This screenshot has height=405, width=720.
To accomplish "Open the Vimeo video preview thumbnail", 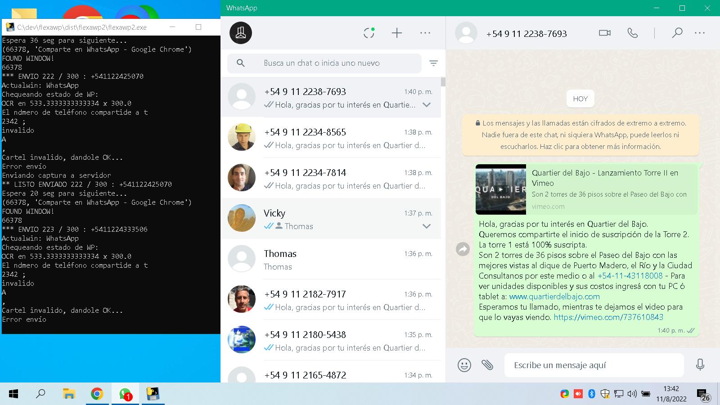I will pyautogui.click(x=501, y=189).
